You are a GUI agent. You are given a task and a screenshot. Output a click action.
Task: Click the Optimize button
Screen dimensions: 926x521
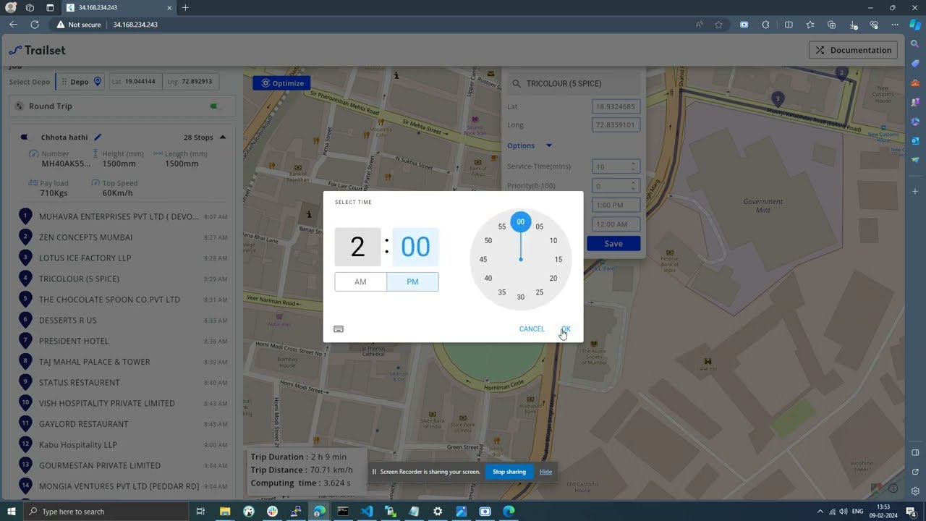281,83
